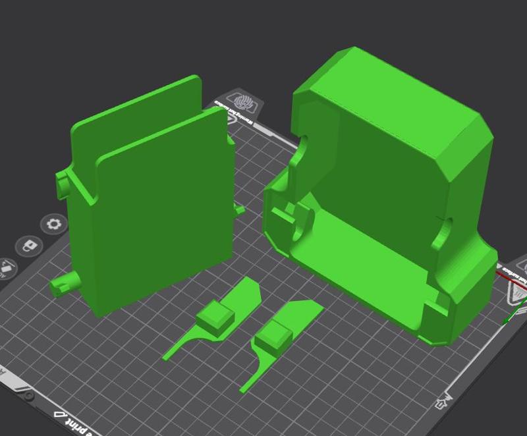This screenshot has height=436, width=527.
Task: Toggle the plate lock icon
Action: (29, 246)
